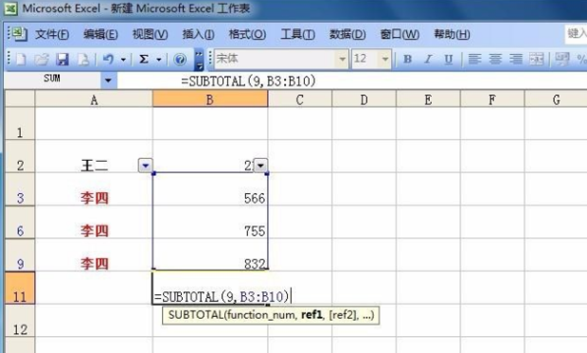Screen dimensions: 587x353
Task: Select column G header
Action: click(556, 99)
